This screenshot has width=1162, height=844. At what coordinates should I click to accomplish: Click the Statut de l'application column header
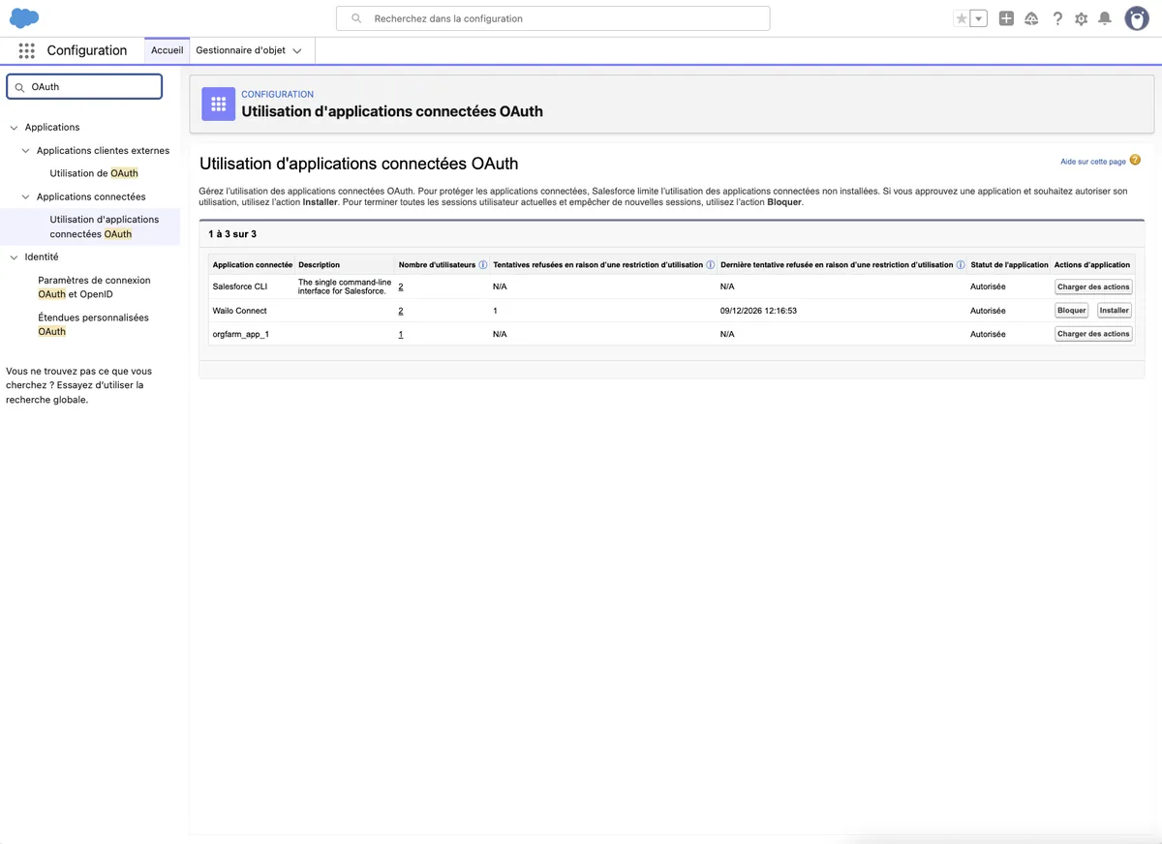tap(1009, 264)
